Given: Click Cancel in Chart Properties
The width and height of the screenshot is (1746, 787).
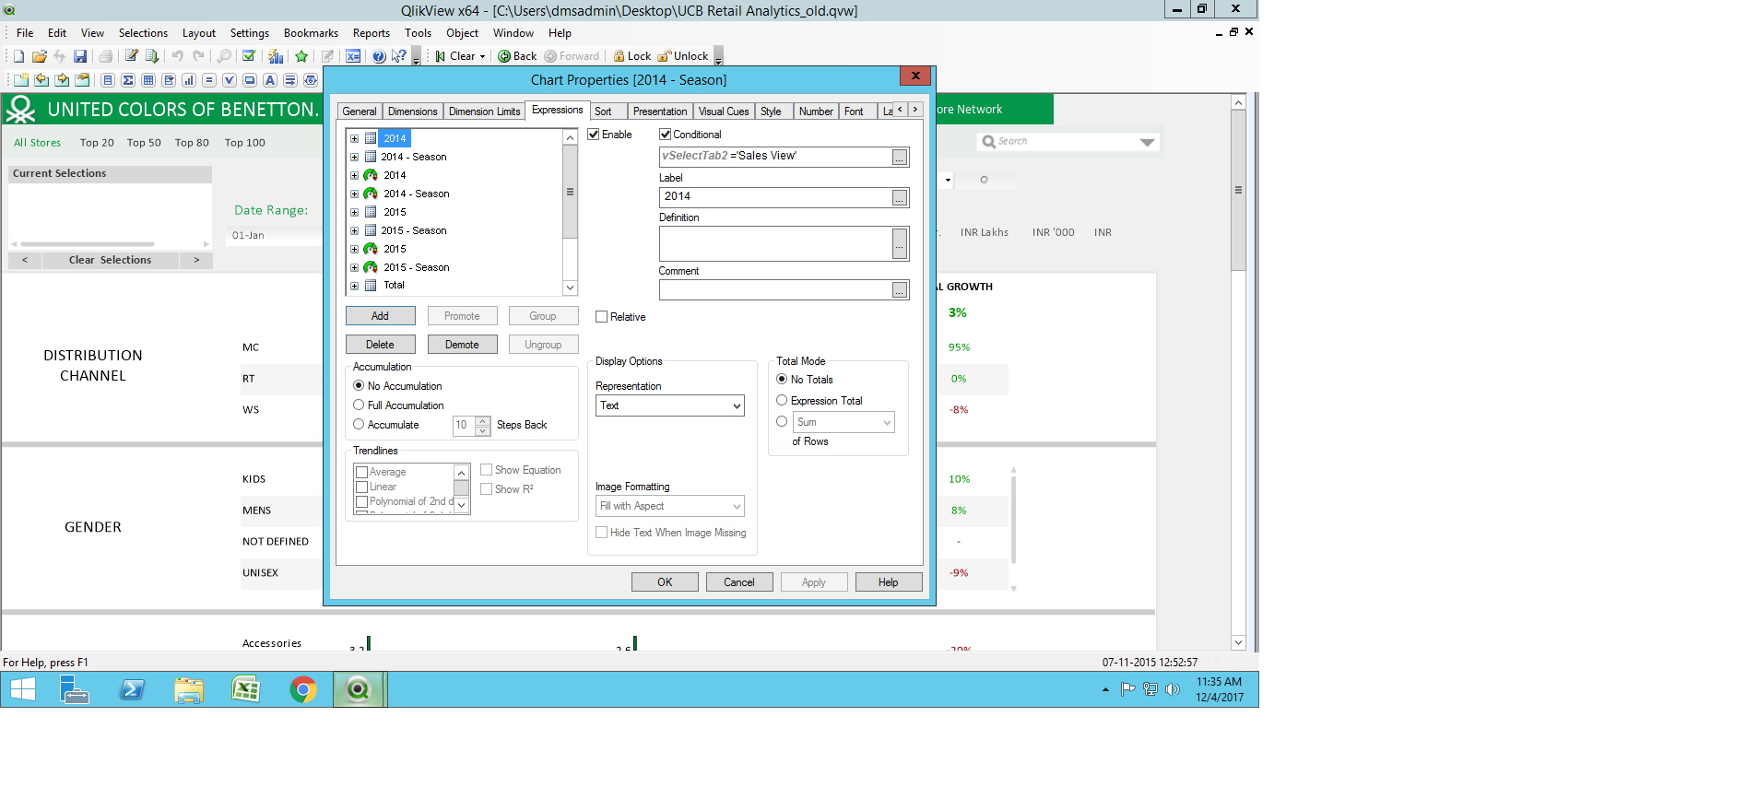Looking at the screenshot, I should tap(739, 582).
